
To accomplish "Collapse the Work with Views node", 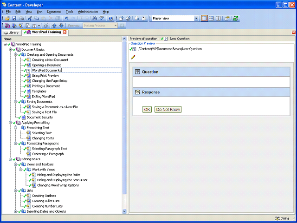I will click(x=21, y=170).
